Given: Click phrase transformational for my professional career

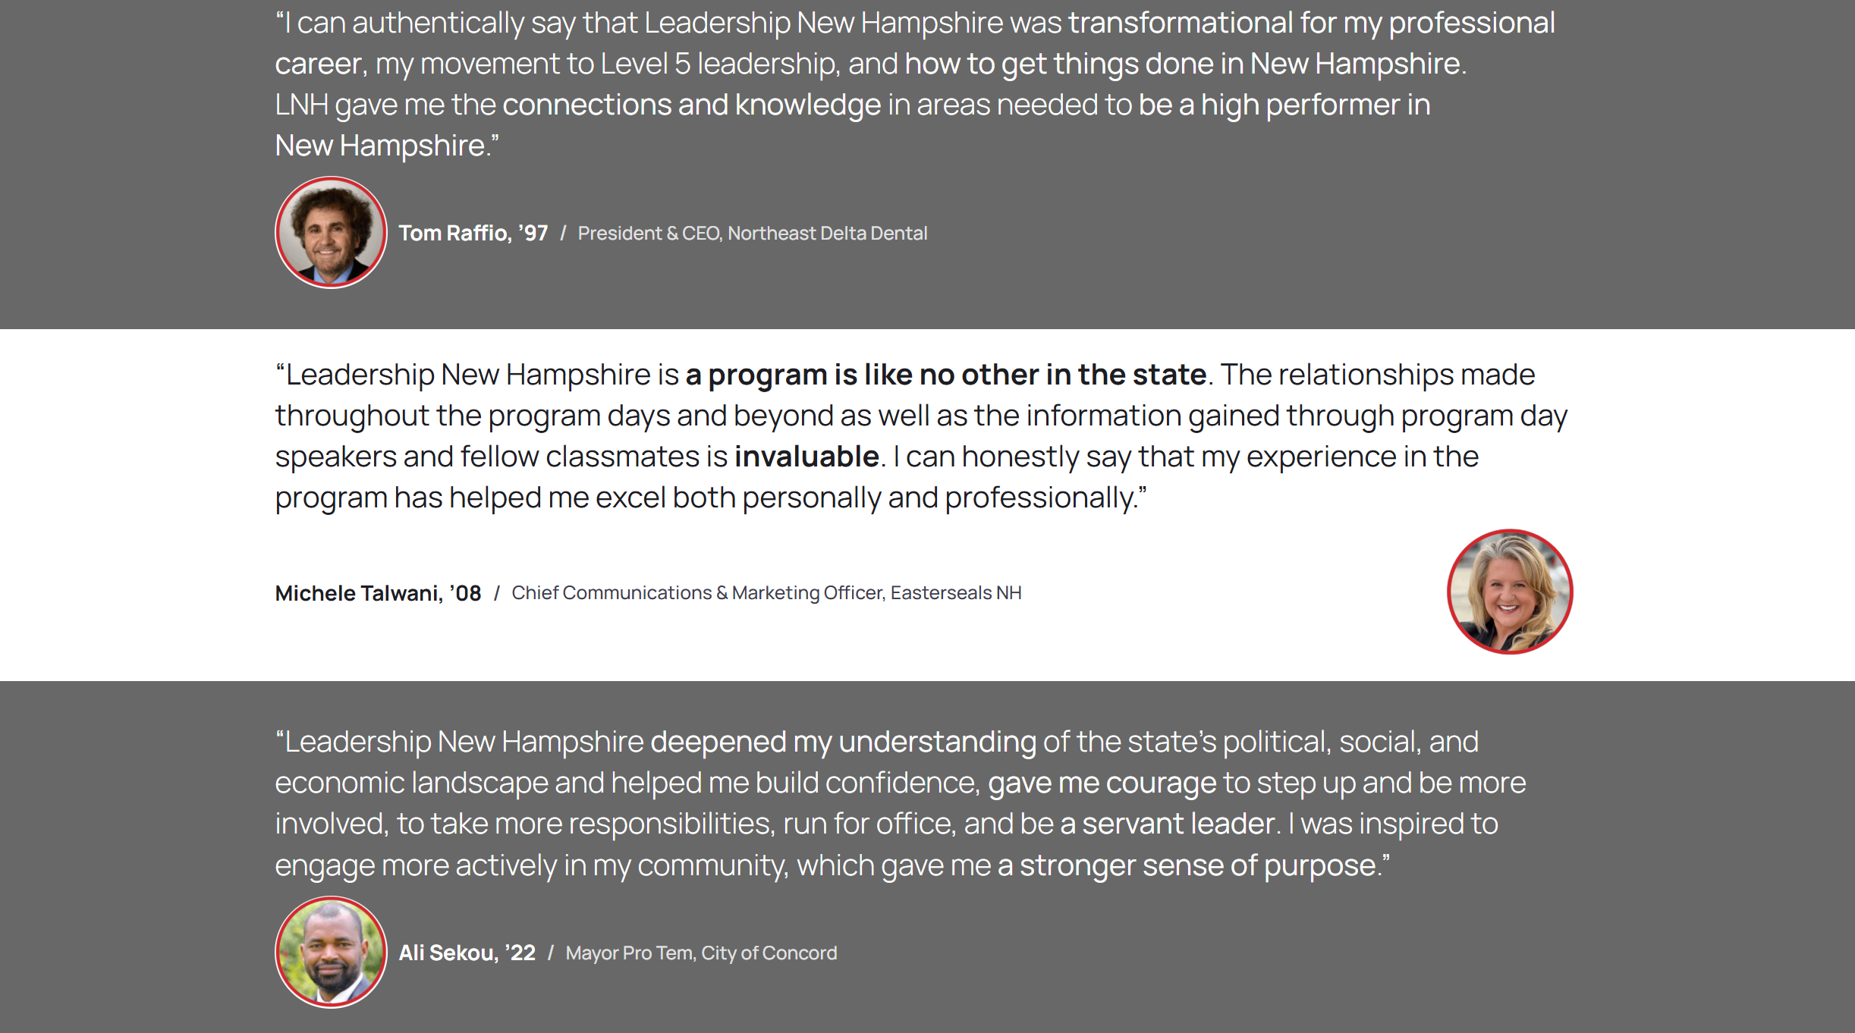Looking at the screenshot, I should click(1312, 23).
